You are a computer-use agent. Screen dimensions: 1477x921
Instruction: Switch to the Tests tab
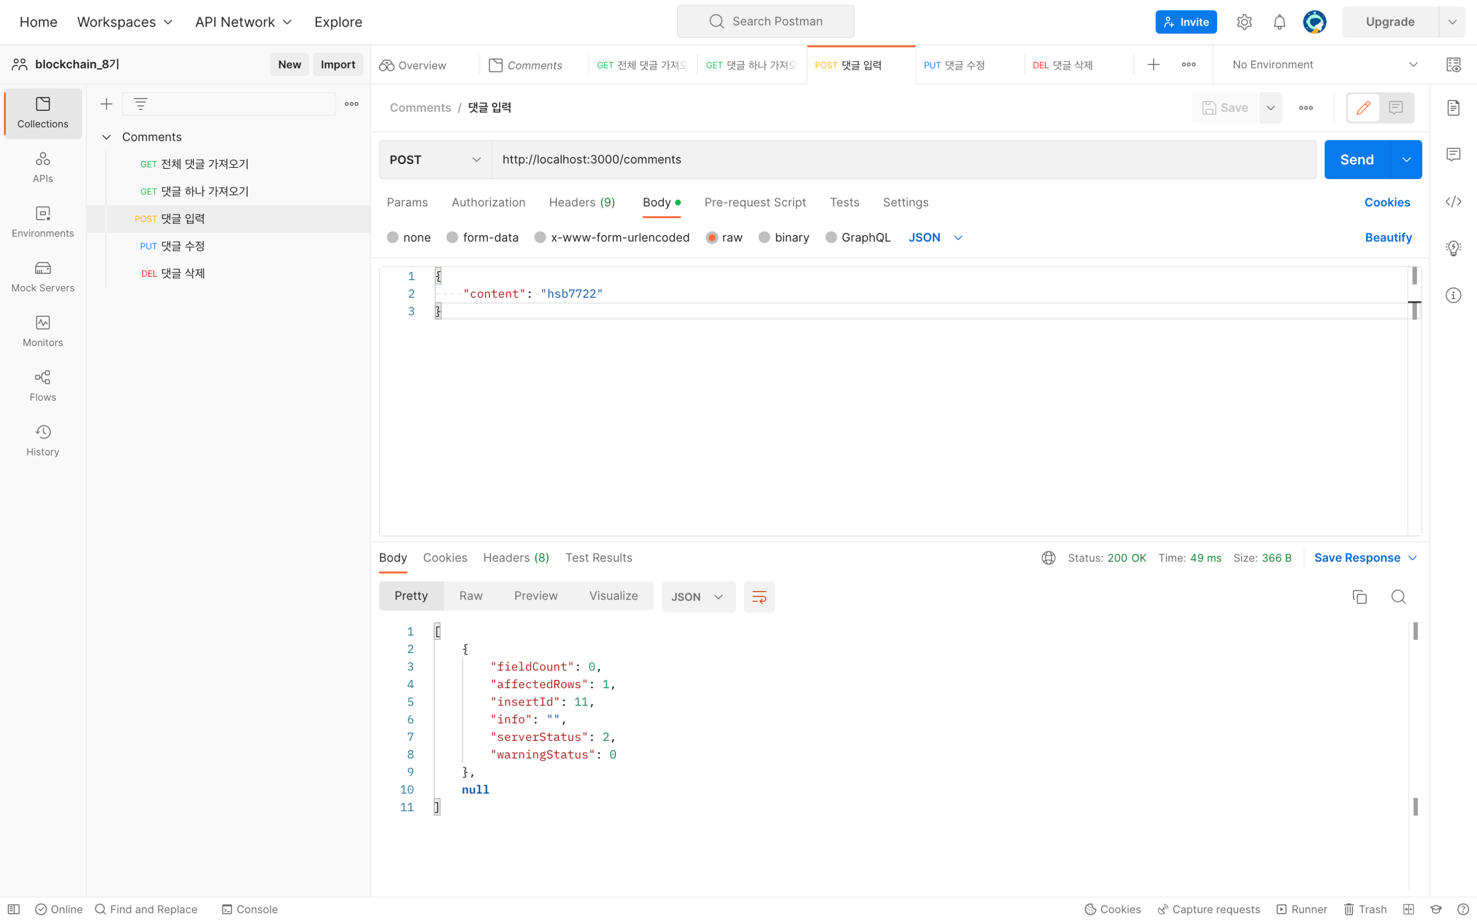(844, 202)
